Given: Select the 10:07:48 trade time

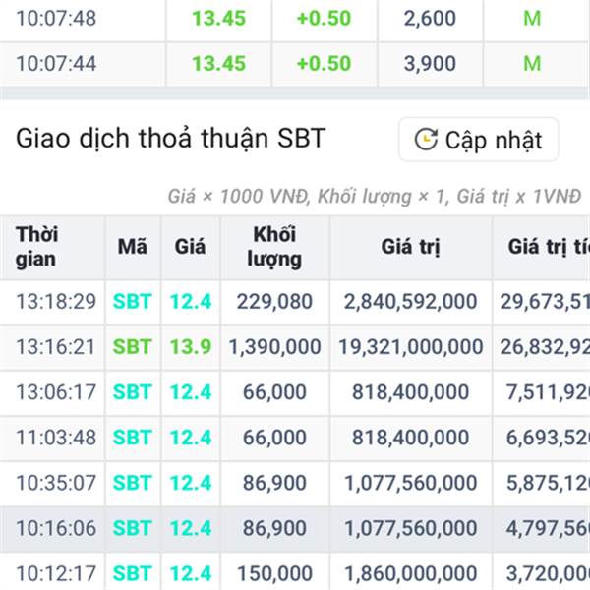Looking at the screenshot, I should [56, 18].
